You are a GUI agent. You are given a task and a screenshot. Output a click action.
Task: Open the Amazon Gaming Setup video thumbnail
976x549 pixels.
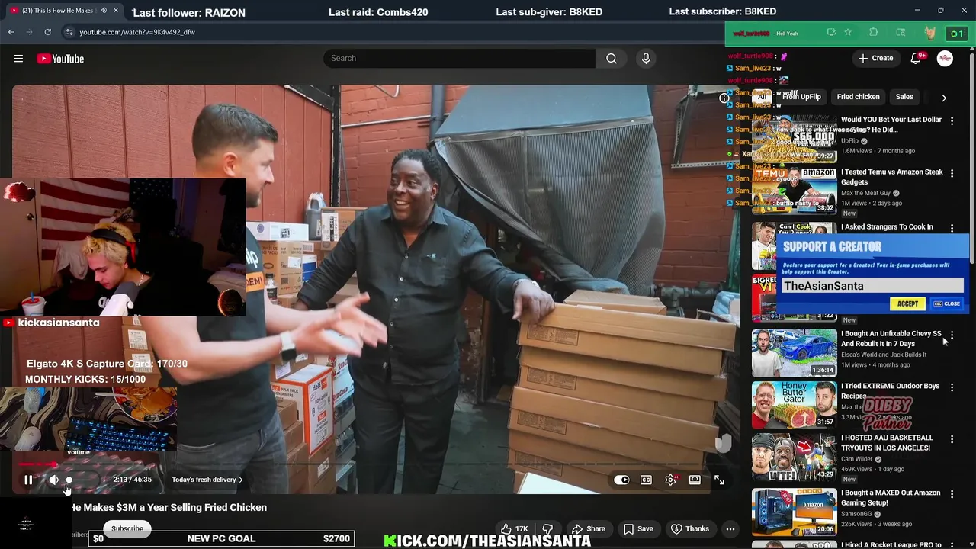point(795,512)
